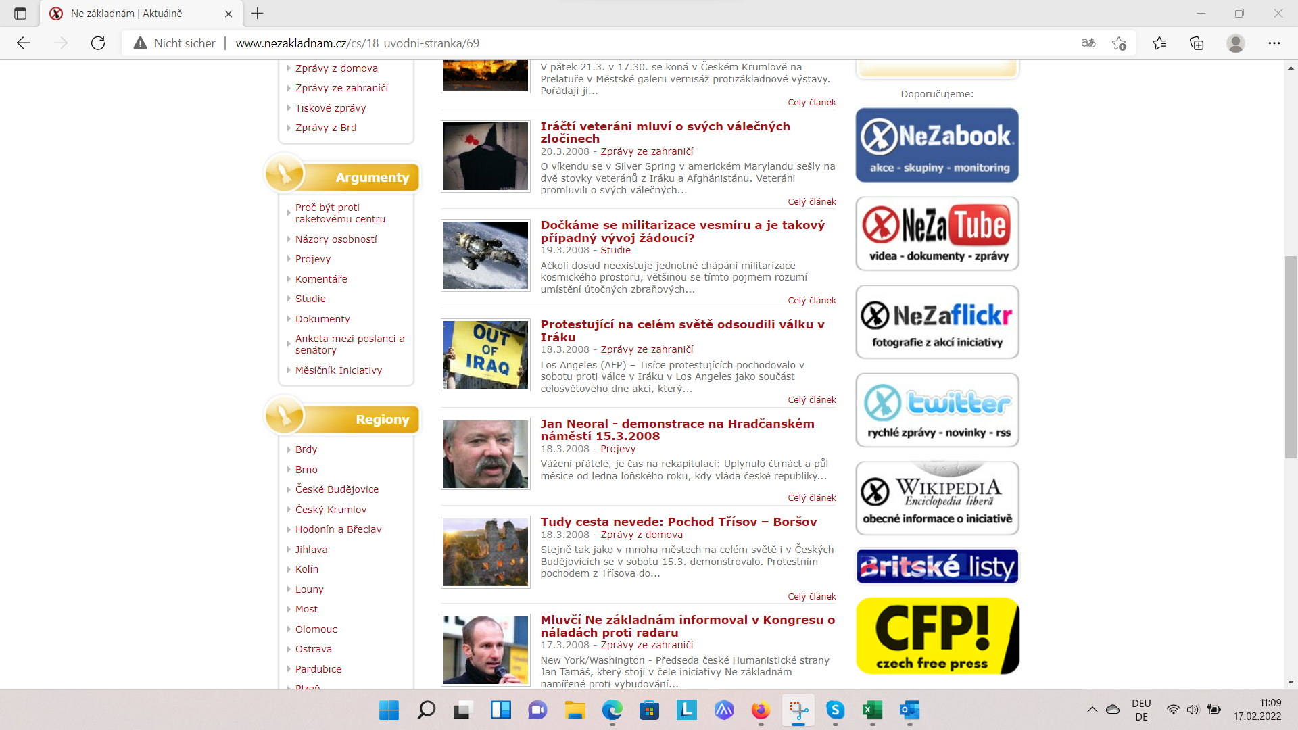1298x730 pixels.
Task: Click the vertical page scrollbar thumb
Action: 1291,358
